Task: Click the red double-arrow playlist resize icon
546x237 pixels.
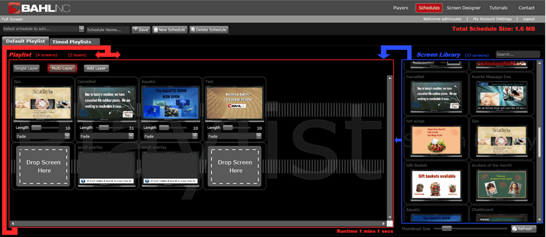Action: coord(108,55)
